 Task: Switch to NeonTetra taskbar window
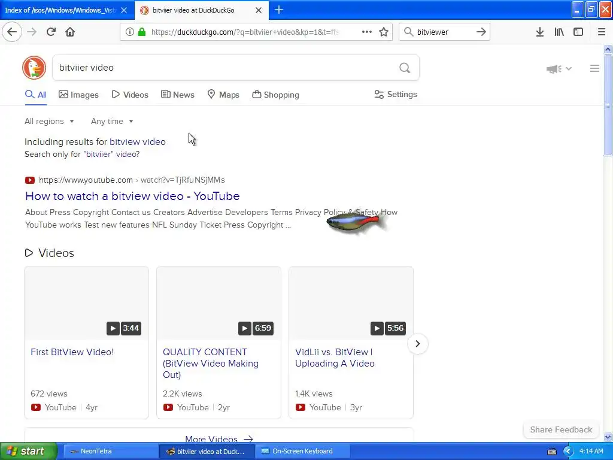(110, 452)
